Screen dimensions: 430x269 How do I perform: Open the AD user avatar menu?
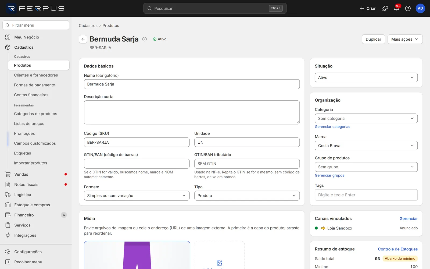420,8
